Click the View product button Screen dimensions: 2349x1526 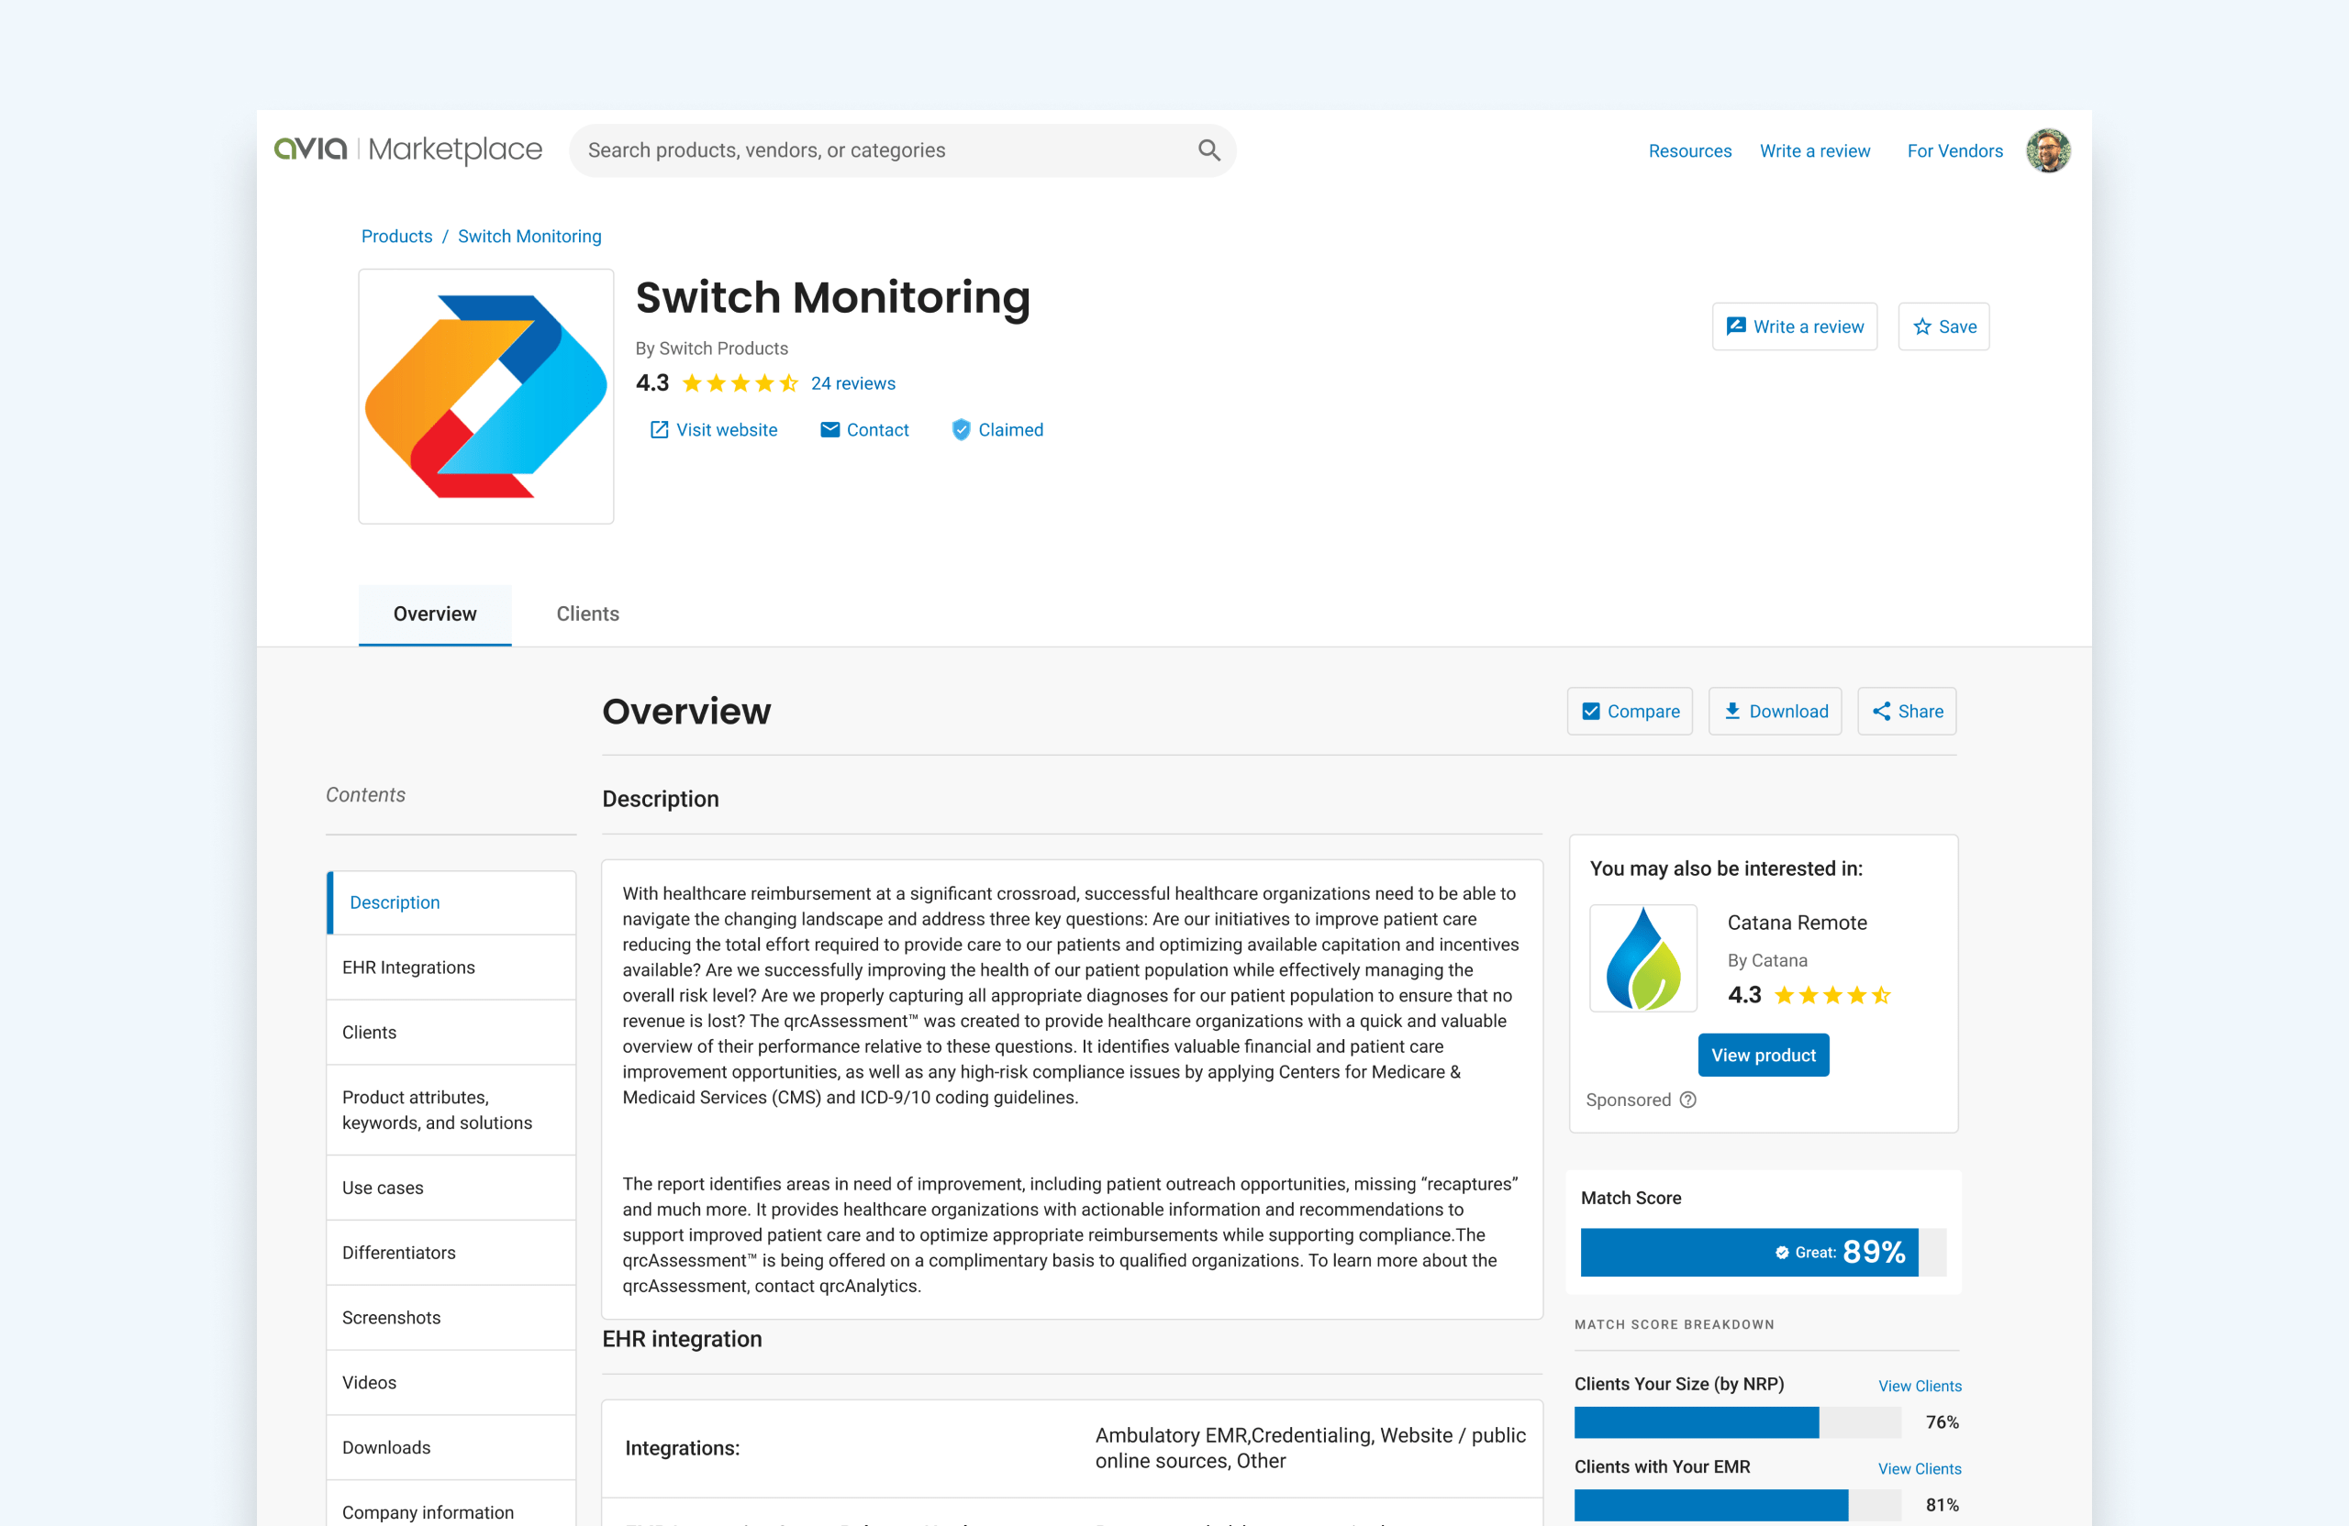click(x=1763, y=1056)
